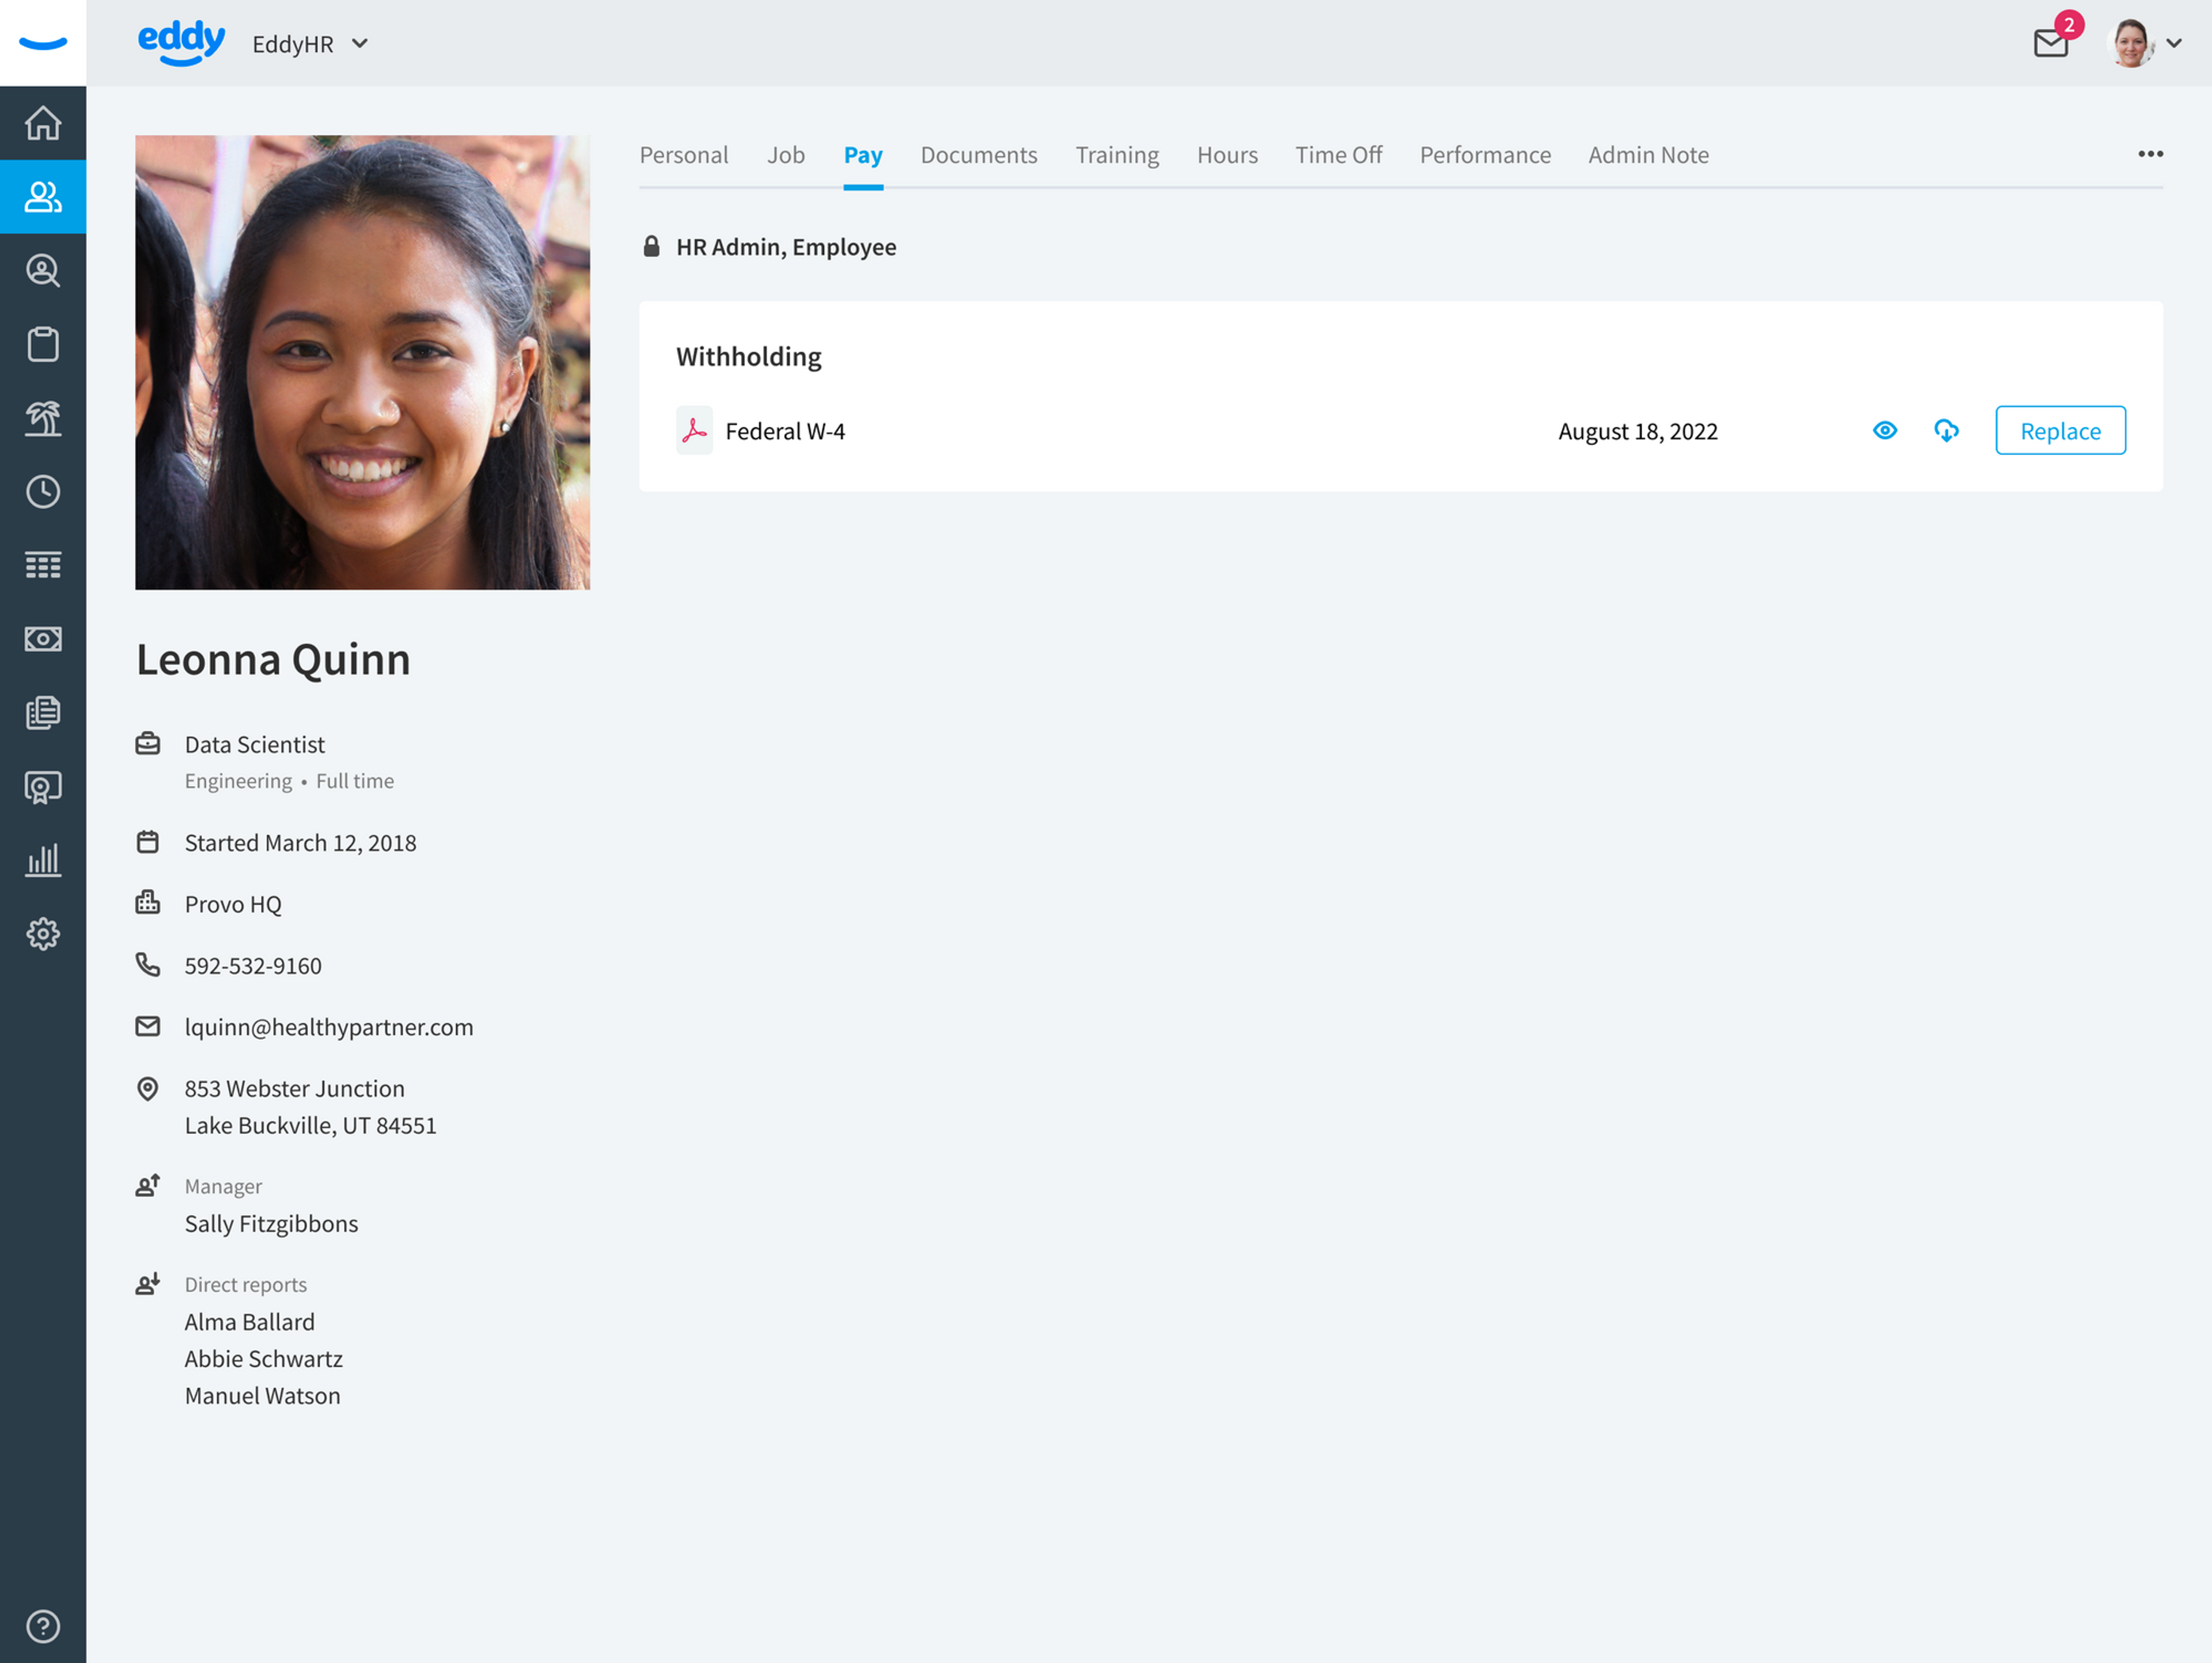
Task: Click the Federal W-4 file name
Action: (785, 431)
